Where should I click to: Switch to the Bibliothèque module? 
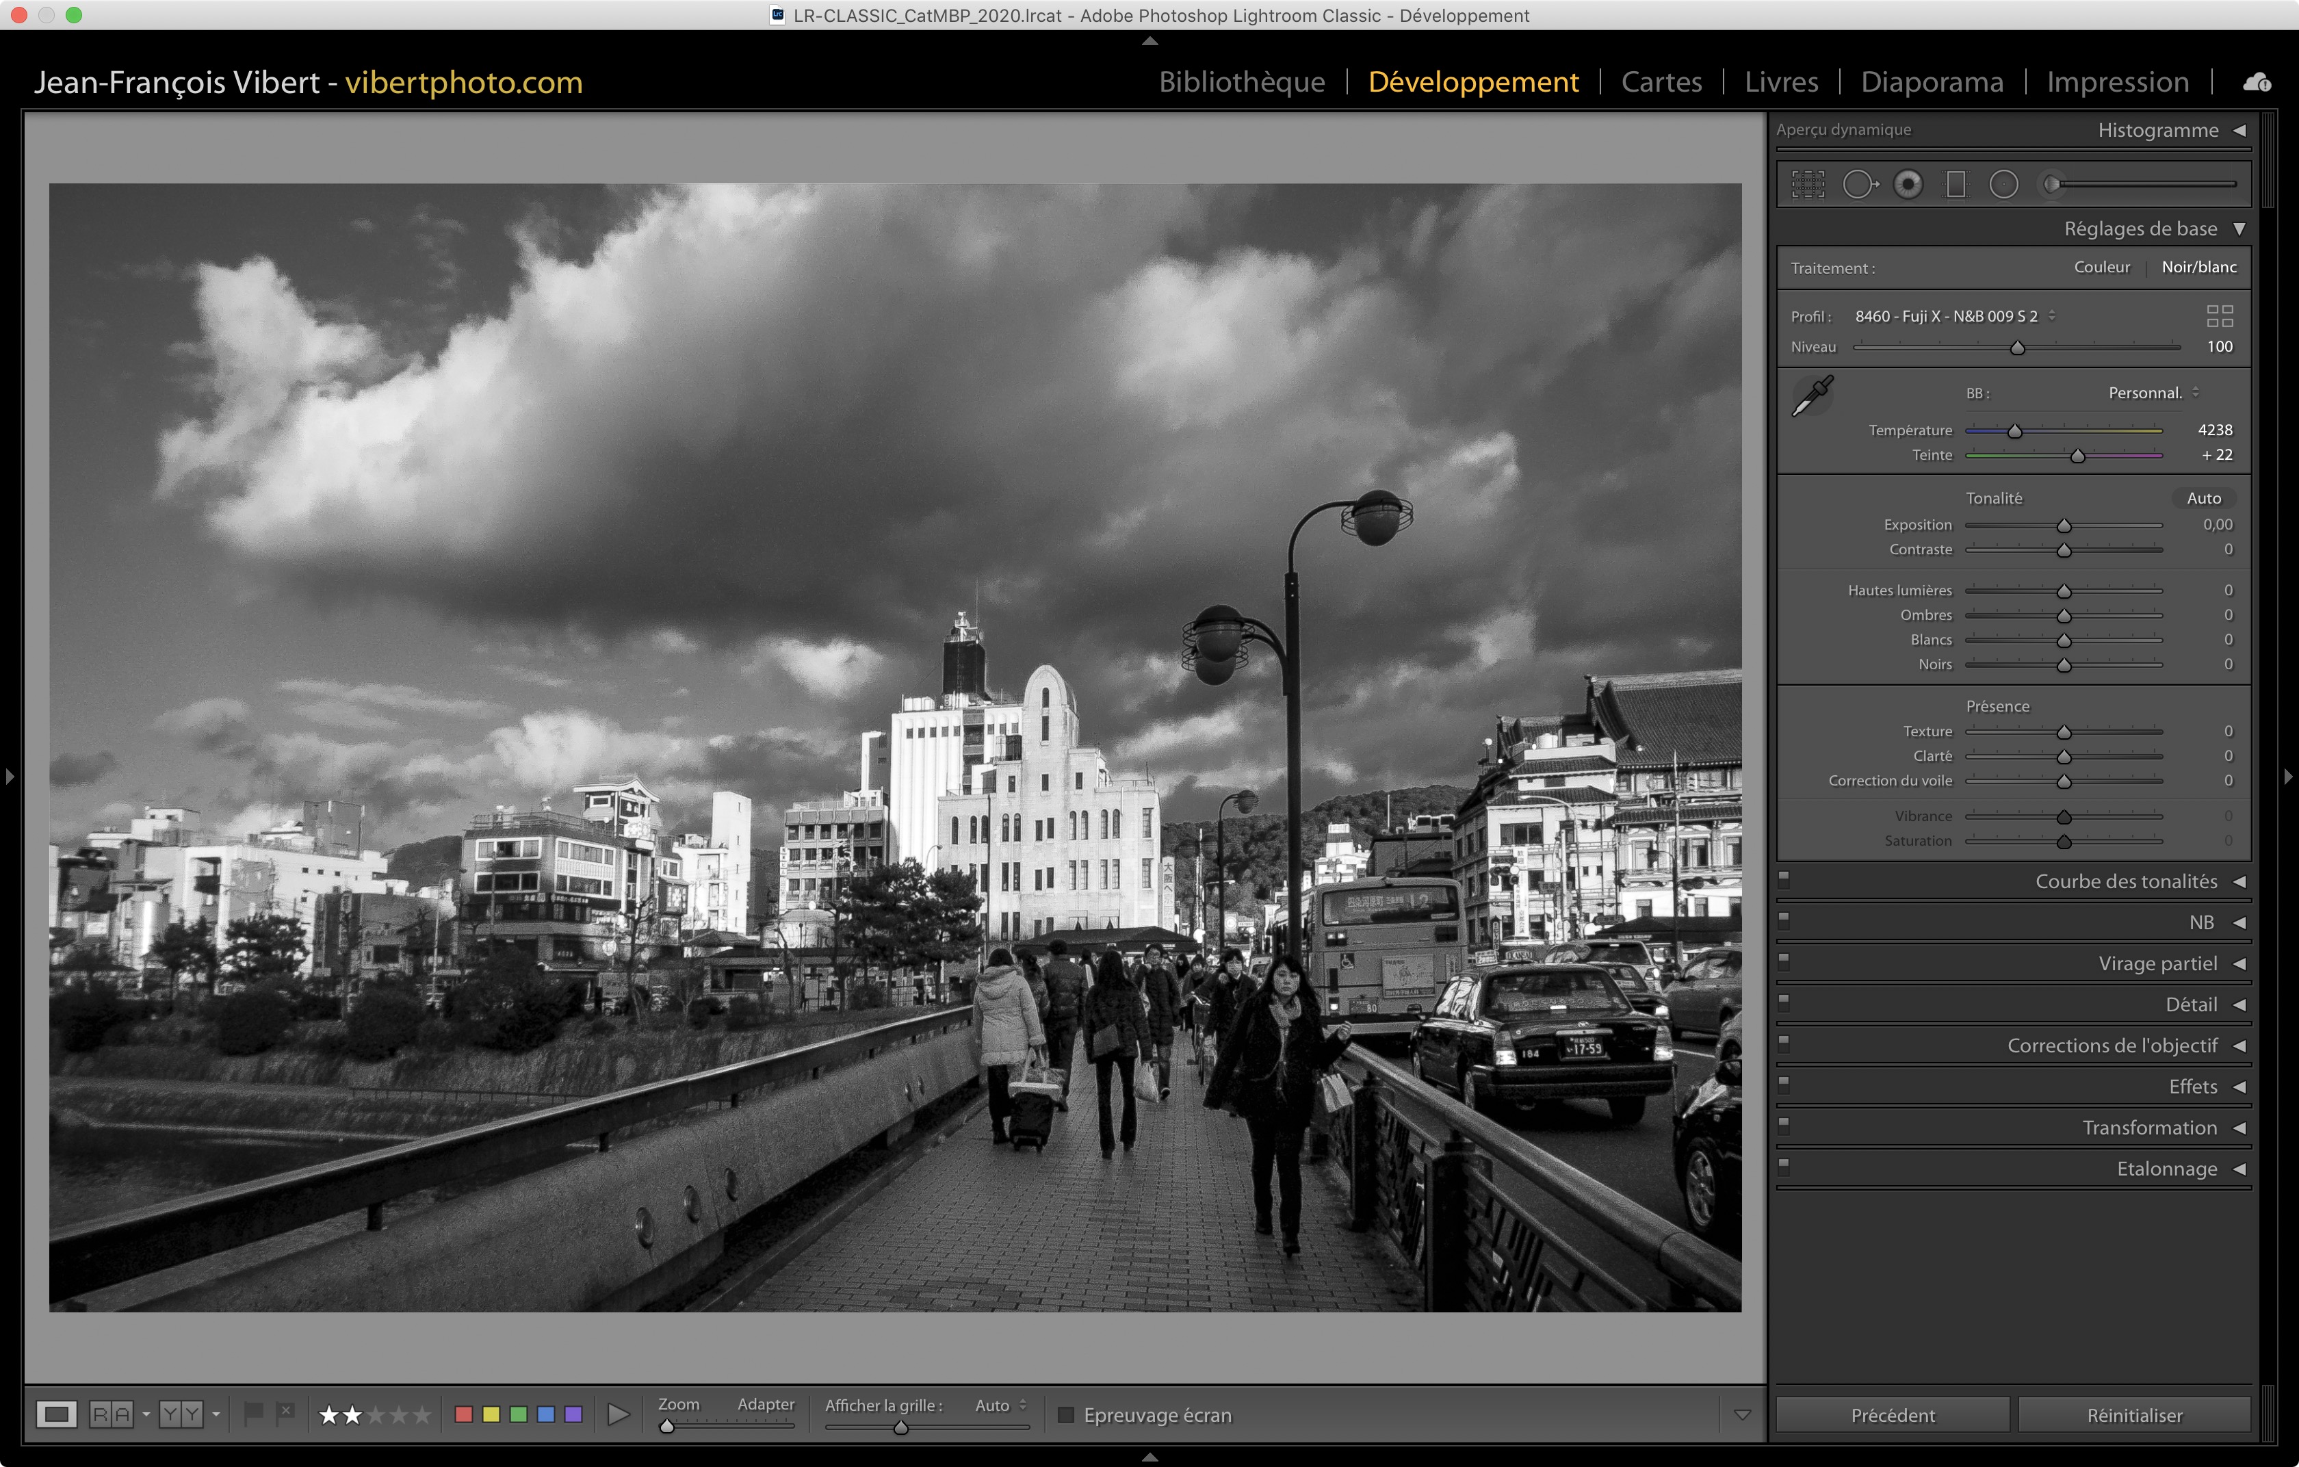tap(1241, 82)
